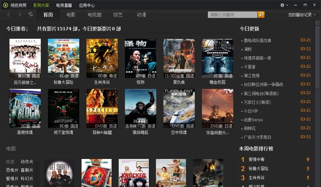This screenshot has width=321, height=187.
Task: Open 空中惊魂 poster thumbnail
Action: tap(179, 108)
